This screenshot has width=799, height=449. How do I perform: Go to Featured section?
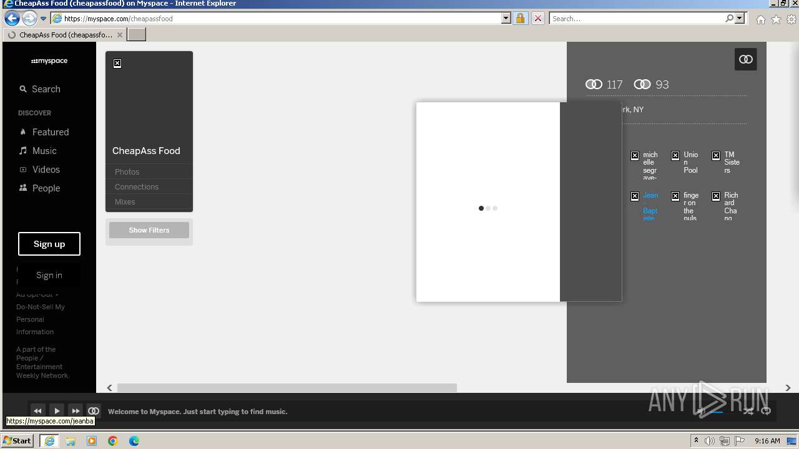pyautogui.click(x=44, y=132)
